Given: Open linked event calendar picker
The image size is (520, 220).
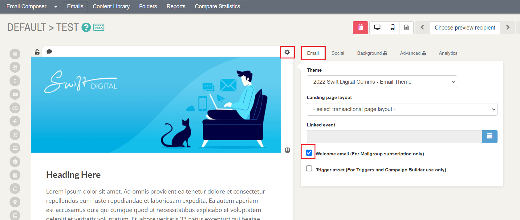Looking at the screenshot, I should click(490, 136).
